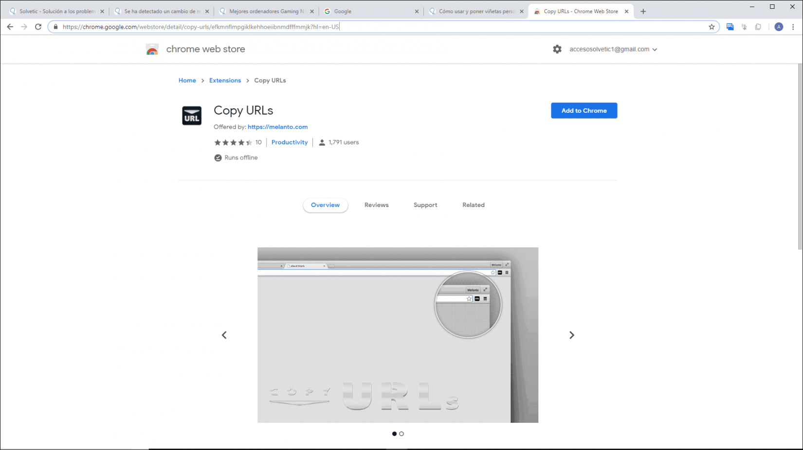Click the second toolbar extension icon
The image size is (803, 450).
(x=744, y=27)
